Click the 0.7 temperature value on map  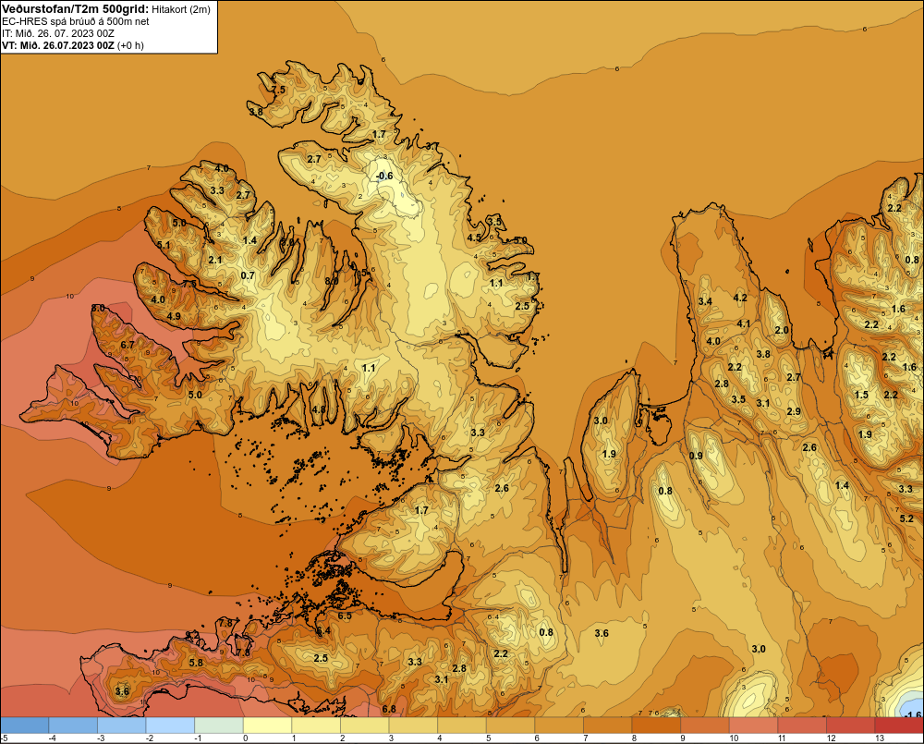(248, 275)
